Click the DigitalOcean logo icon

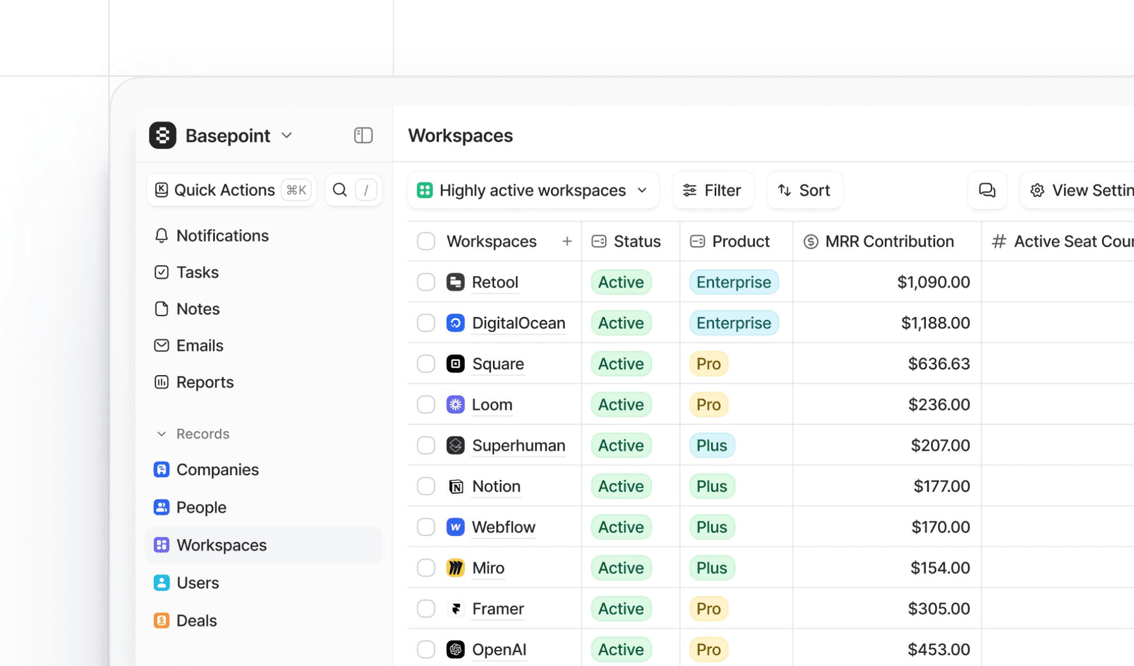pos(455,323)
